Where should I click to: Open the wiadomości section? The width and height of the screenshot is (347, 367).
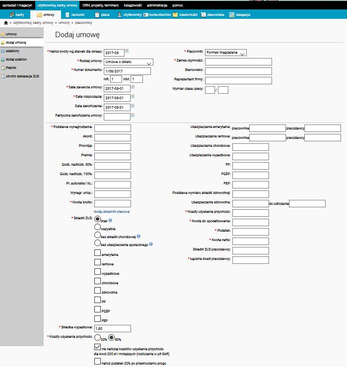(185, 15)
